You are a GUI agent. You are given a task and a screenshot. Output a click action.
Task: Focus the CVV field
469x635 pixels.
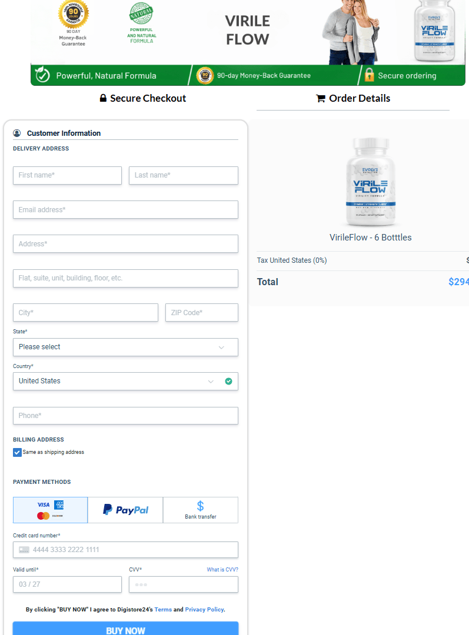coord(184,584)
